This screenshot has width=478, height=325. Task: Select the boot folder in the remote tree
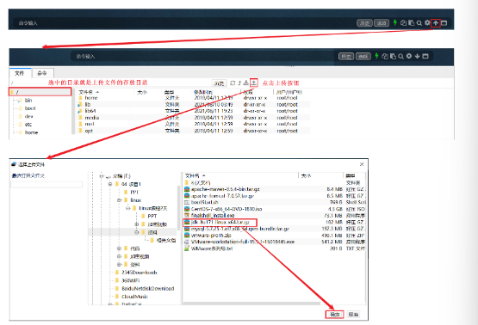coord(30,108)
